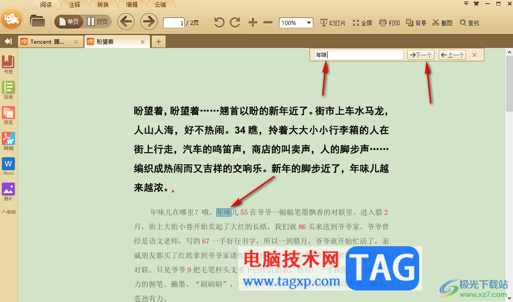Image resolution: width=513 pixels, height=302 pixels.
Task: Close the Tencent document tab
Action: [76, 42]
